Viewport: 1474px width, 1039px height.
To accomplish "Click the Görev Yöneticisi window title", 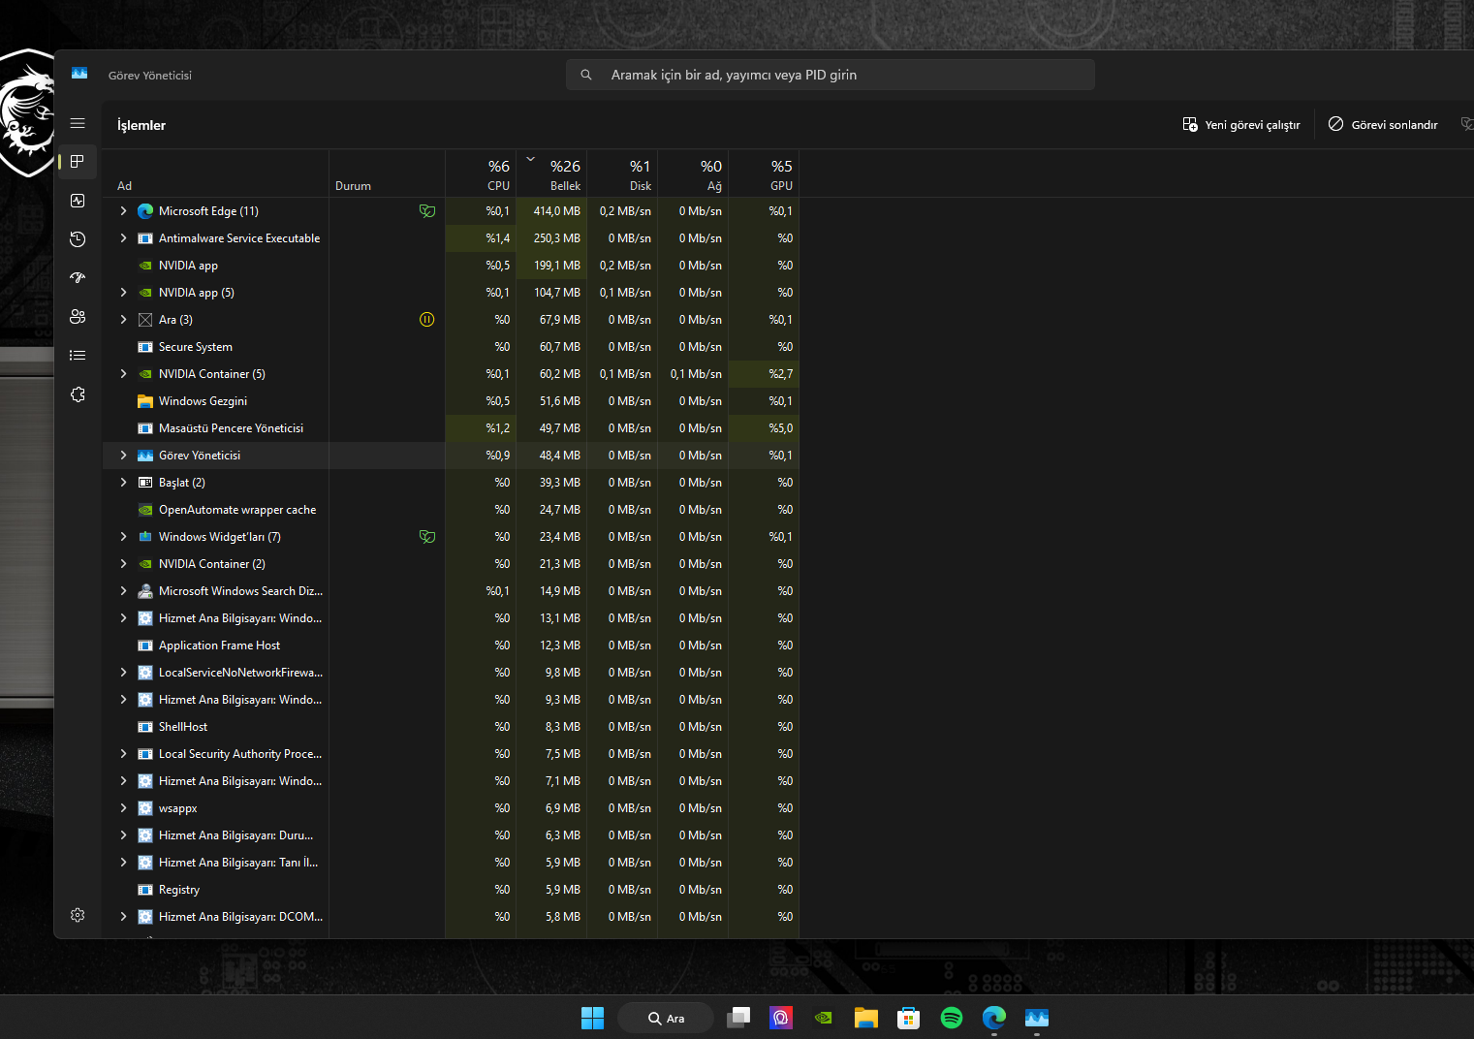I will (x=150, y=76).
